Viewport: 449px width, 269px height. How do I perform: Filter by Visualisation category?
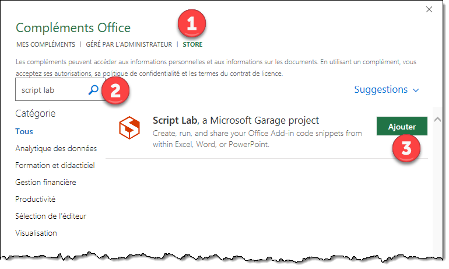point(36,233)
